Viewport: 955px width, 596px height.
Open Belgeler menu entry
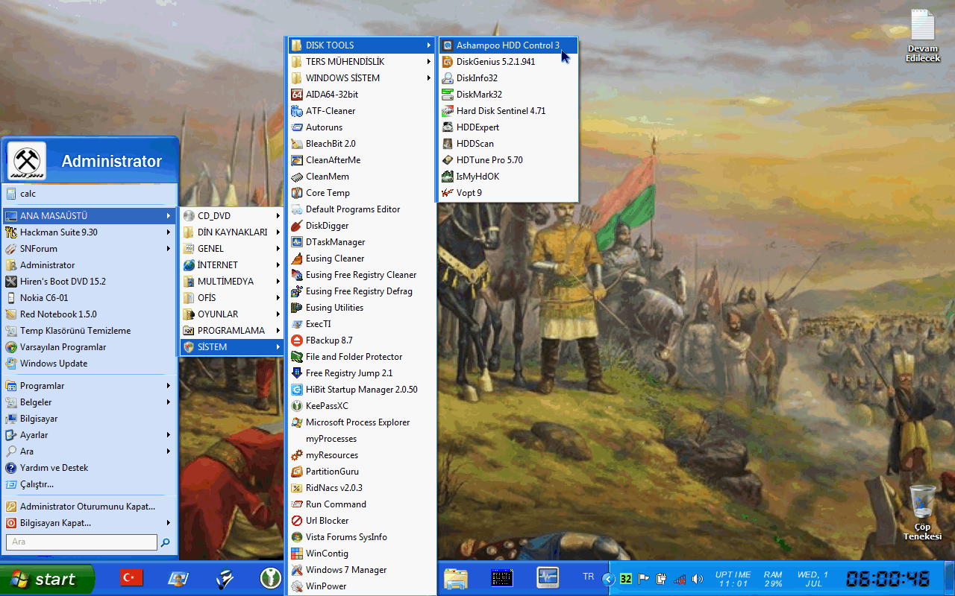89,402
